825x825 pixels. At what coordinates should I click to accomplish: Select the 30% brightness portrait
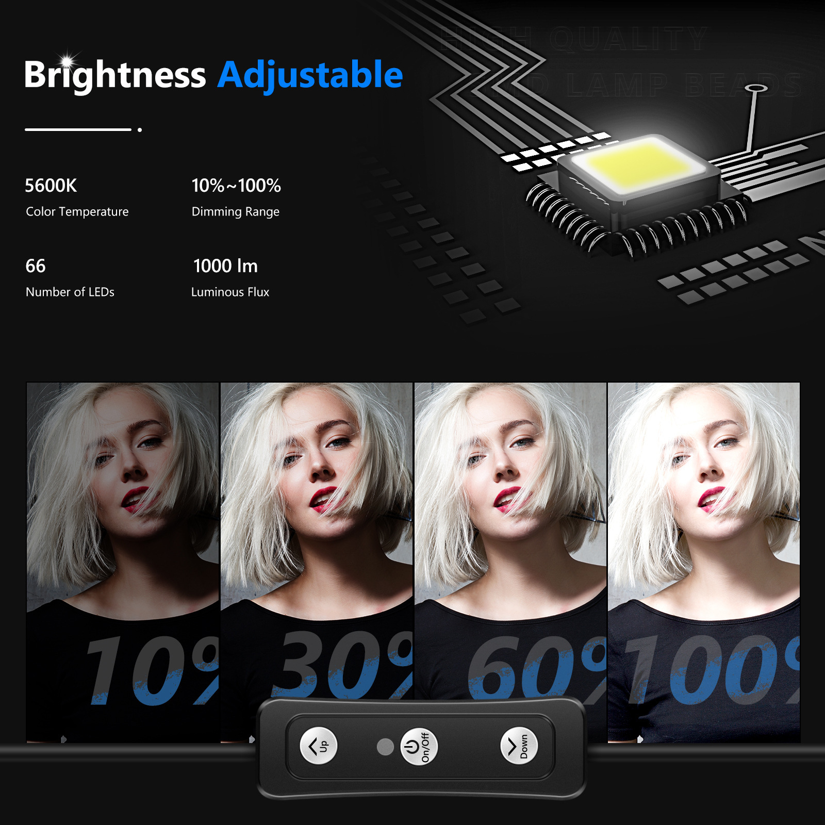(x=317, y=562)
